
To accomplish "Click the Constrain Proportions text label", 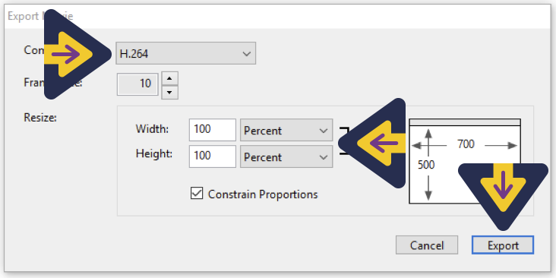I will [x=263, y=194].
